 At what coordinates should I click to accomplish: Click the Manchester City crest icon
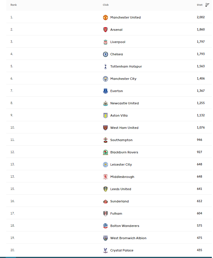click(105, 79)
